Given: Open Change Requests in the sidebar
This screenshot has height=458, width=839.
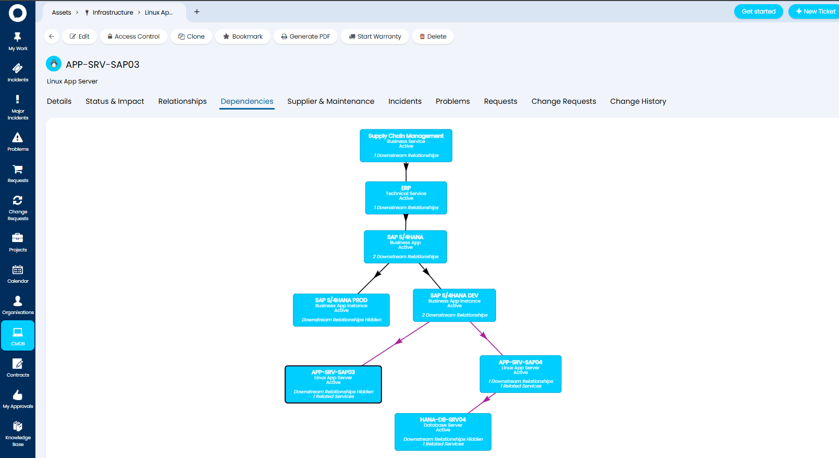Looking at the screenshot, I should 18,208.
